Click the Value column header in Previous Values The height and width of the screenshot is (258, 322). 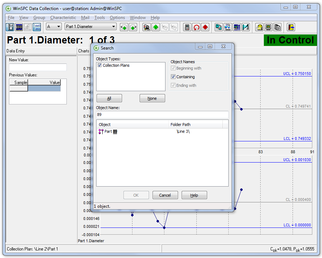(44, 83)
